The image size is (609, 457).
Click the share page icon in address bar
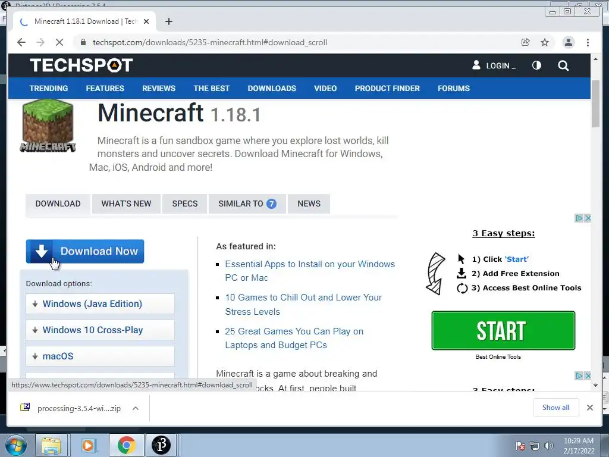(x=525, y=42)
